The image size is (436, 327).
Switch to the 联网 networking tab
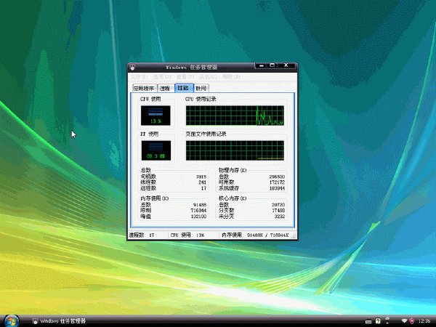[201, 89]
